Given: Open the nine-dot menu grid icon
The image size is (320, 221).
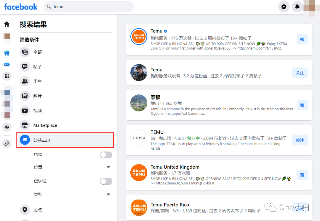Looking at the screenshot, I should point(7,76).
